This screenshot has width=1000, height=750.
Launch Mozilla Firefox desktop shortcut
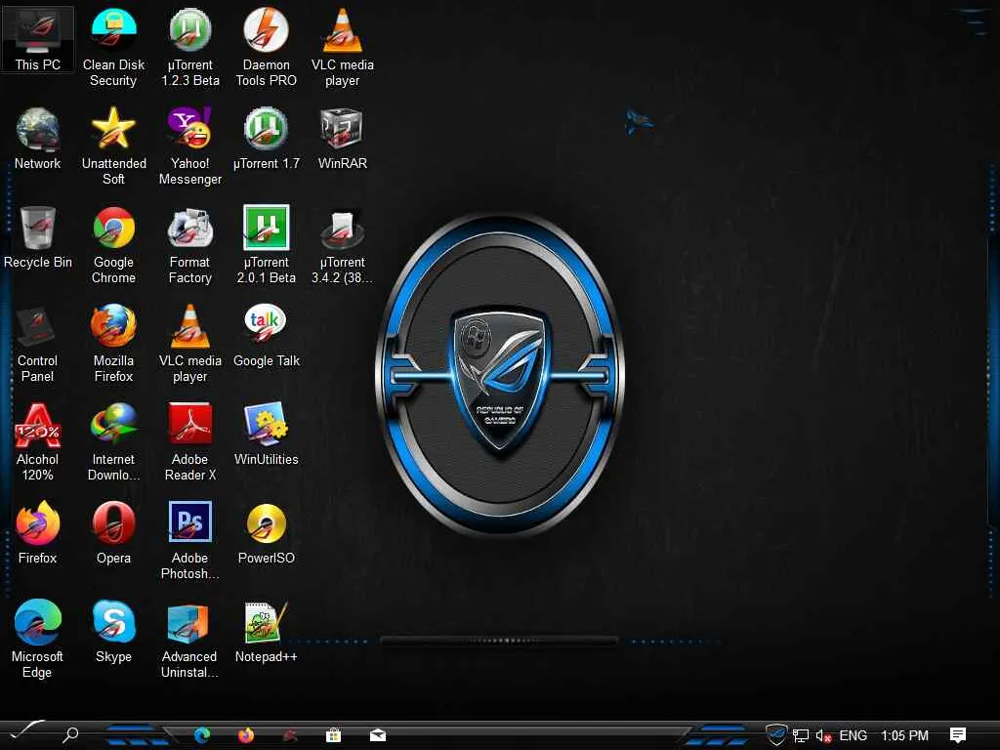(113, 345)
